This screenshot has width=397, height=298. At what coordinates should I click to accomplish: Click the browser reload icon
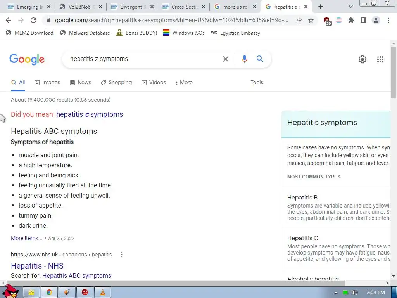pyautogui.click(x=33, y=20)
